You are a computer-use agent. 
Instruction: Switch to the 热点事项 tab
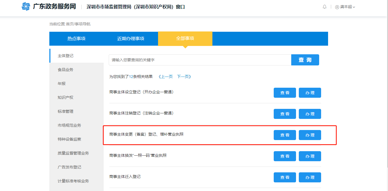[76, 39]
